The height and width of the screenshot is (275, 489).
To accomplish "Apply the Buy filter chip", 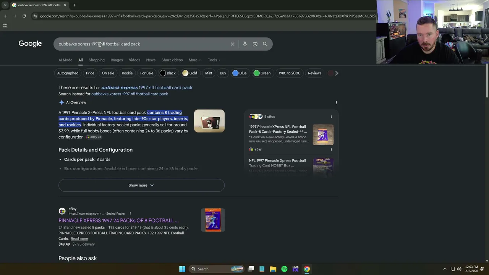I will pyautogui.click(x=223, y=73).
